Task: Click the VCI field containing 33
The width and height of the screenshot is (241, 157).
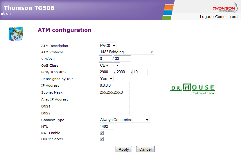Action: (x=122, y=59)
